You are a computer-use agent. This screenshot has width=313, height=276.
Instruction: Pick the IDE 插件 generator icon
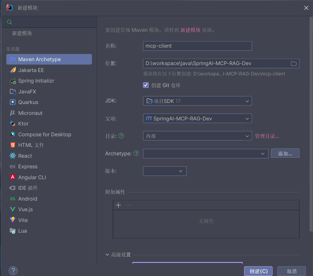click(13, 188)
